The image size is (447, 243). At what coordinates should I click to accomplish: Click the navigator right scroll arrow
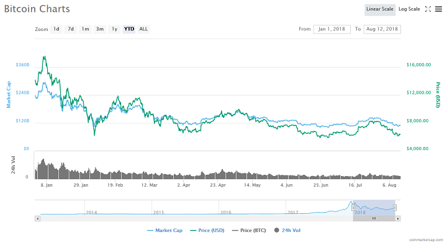[398, 219]
